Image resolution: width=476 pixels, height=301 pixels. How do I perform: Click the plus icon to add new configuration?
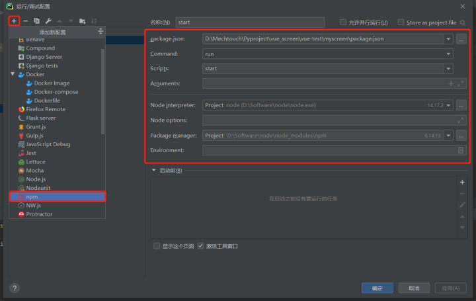coord(14,21)
